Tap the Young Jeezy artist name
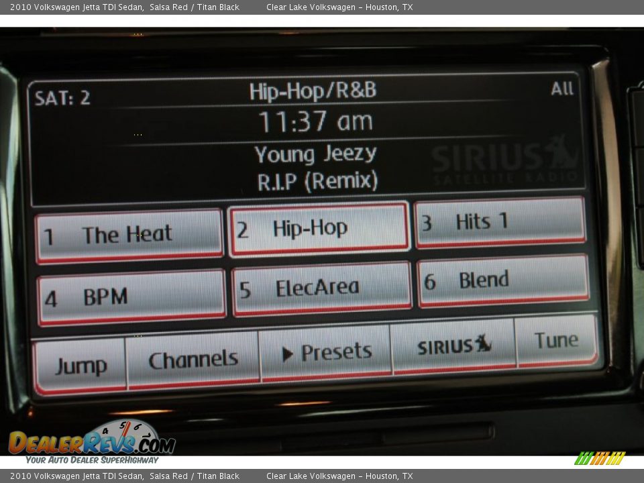 tap(315, 154)
